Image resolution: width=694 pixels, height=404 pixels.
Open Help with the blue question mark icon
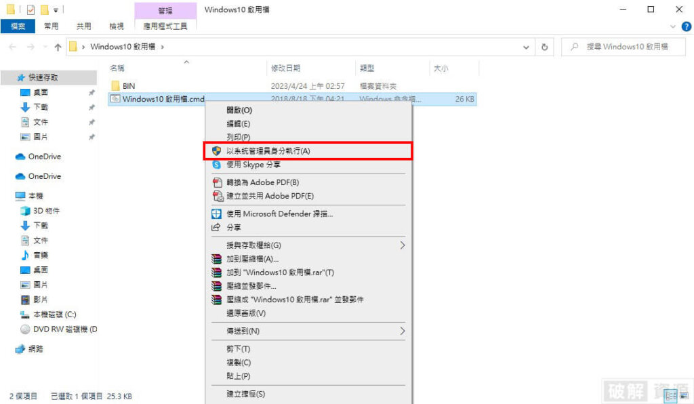click(x=686, y=26)
